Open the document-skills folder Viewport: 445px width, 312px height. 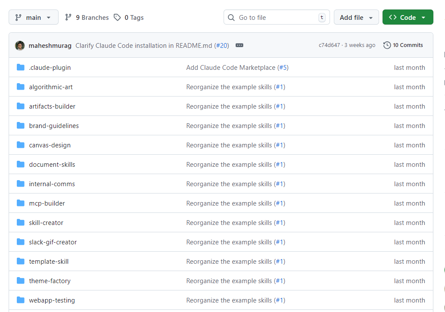click(x=52, y=165)
